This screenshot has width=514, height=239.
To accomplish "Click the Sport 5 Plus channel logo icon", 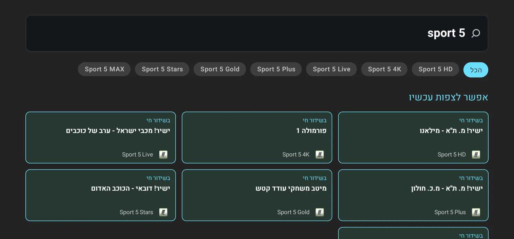I will tap(476, 212).
